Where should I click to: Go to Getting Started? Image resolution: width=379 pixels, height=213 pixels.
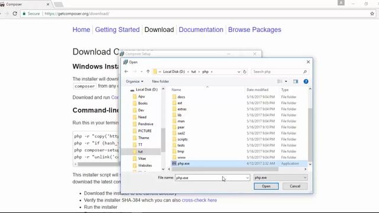pos(117,30)
